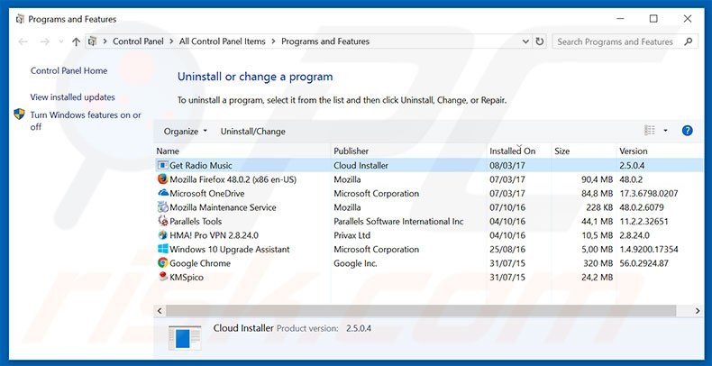
Task: Click the Search Programs and Features field
Action: coord(622,41)
